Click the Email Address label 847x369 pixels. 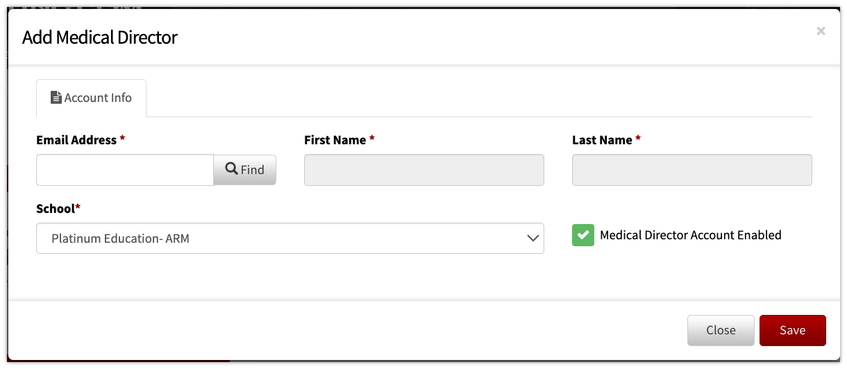tap(76, 139)
